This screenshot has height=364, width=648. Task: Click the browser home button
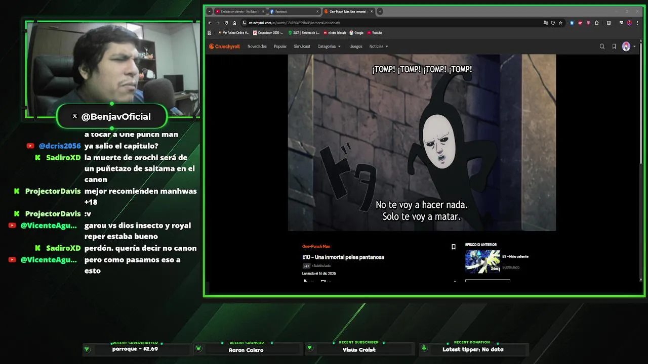pyautogui.click(x=234, y=23)
